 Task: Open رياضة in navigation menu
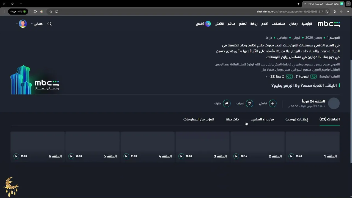[254, 24]
